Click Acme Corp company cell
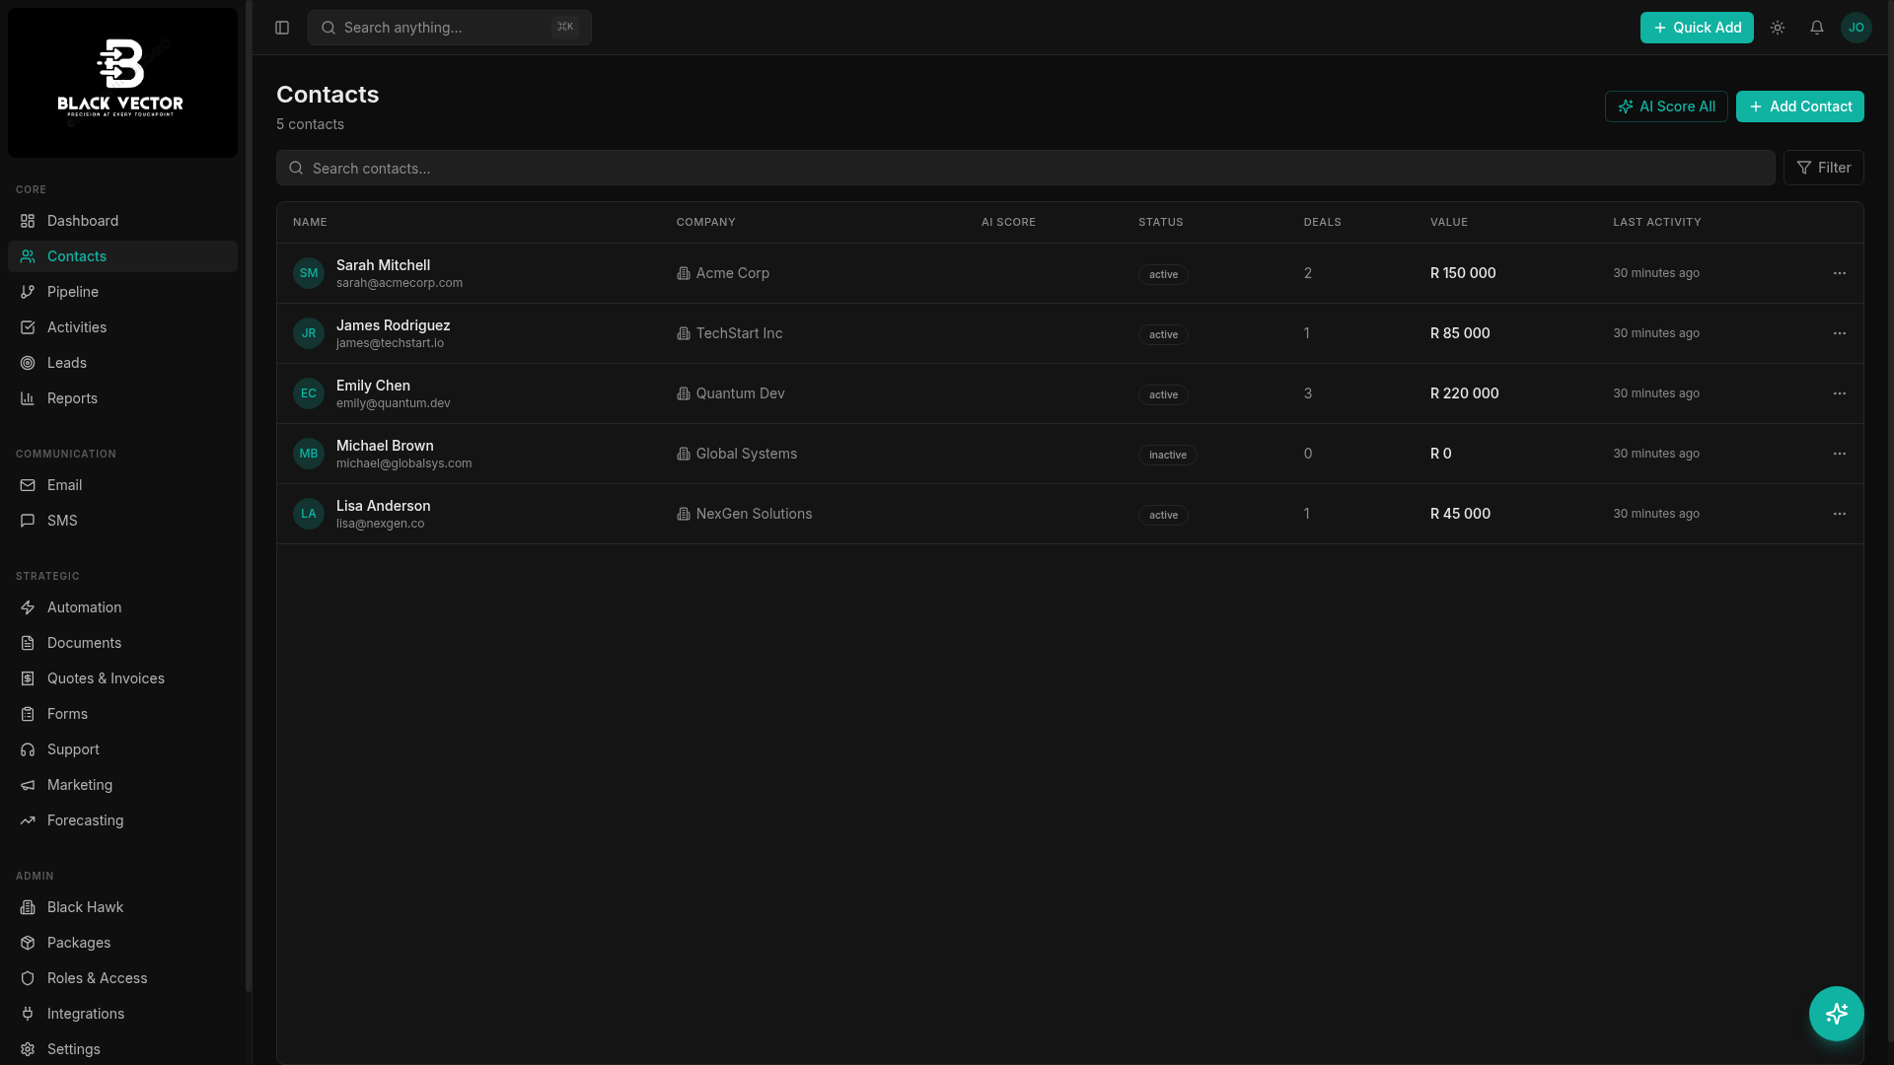Viewport: 1894px width, 1065px height. (x=723, y=273)
